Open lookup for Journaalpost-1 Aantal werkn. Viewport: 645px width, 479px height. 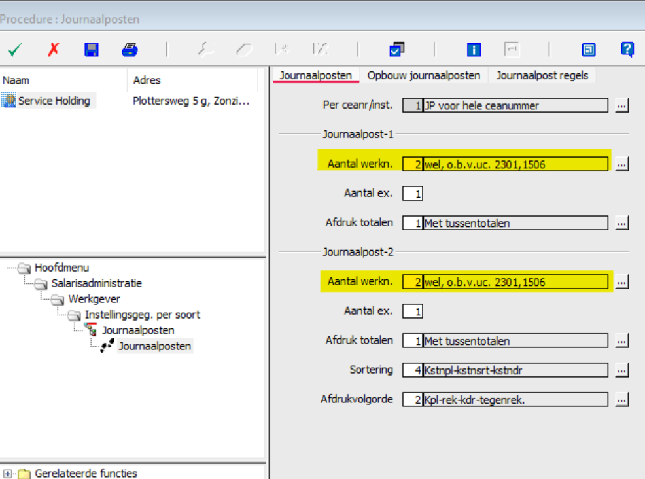click(x=621, y=164)
